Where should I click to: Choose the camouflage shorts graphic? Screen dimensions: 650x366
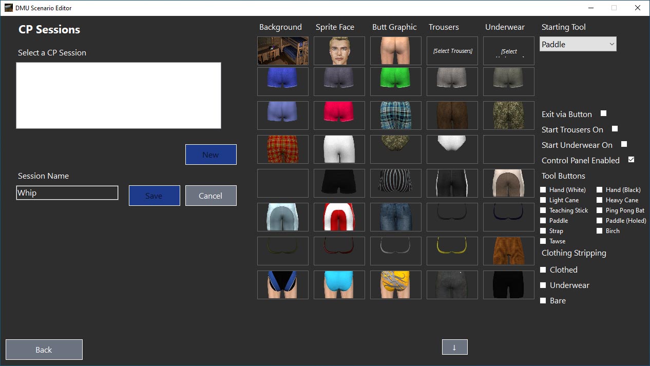(509, 115)
